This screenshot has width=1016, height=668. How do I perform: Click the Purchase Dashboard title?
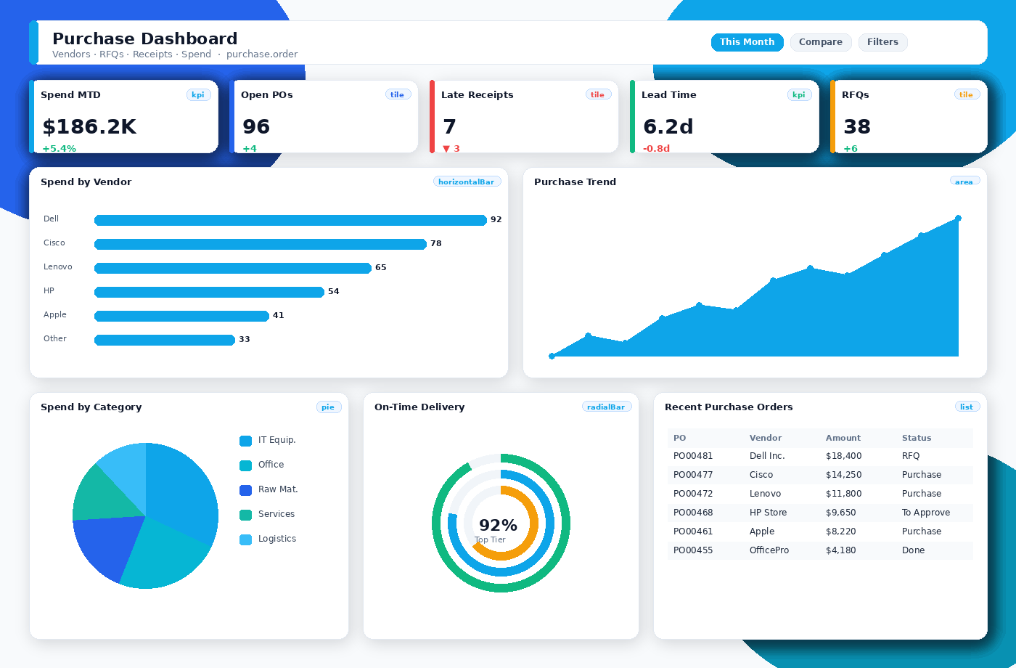coord(145,39)
